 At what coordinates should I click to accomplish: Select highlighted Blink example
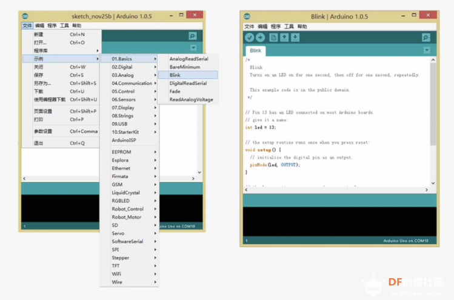pos(188,75)
